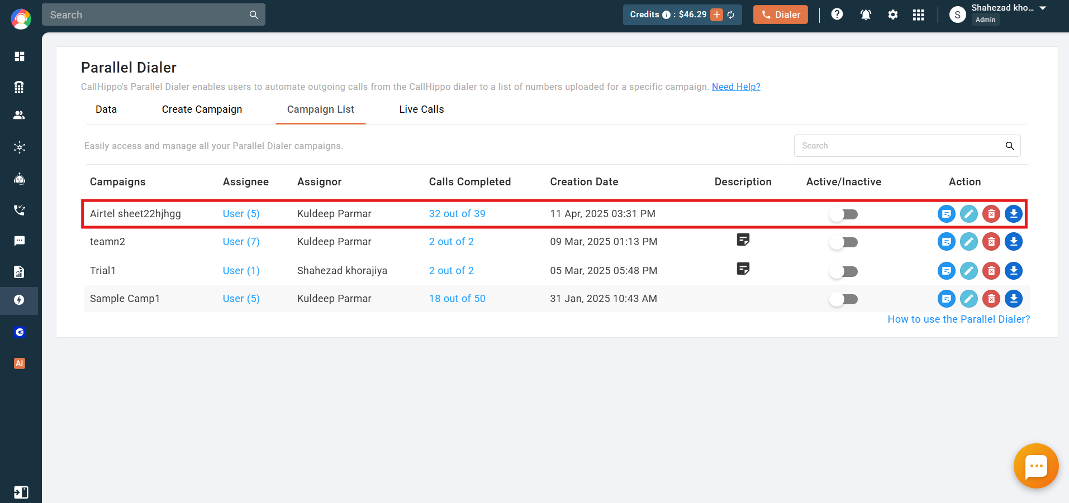Open the Need Help? link
This screenshot has width=1069, height=503.
(x=736, y=87)
